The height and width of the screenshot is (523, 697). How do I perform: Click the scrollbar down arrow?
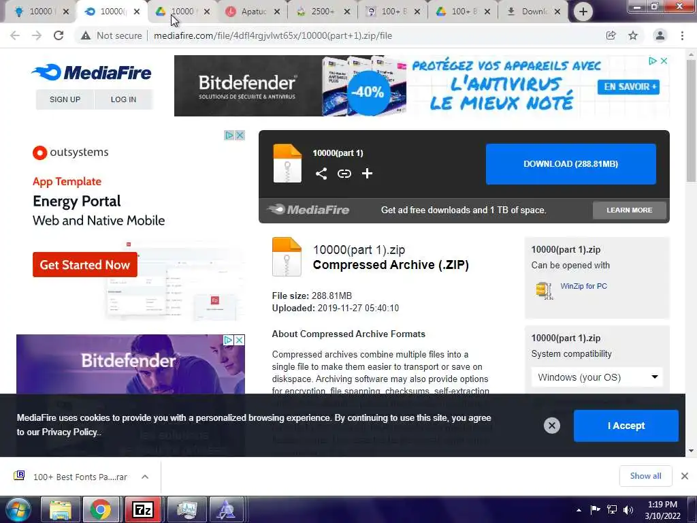[x=691, y=451]
